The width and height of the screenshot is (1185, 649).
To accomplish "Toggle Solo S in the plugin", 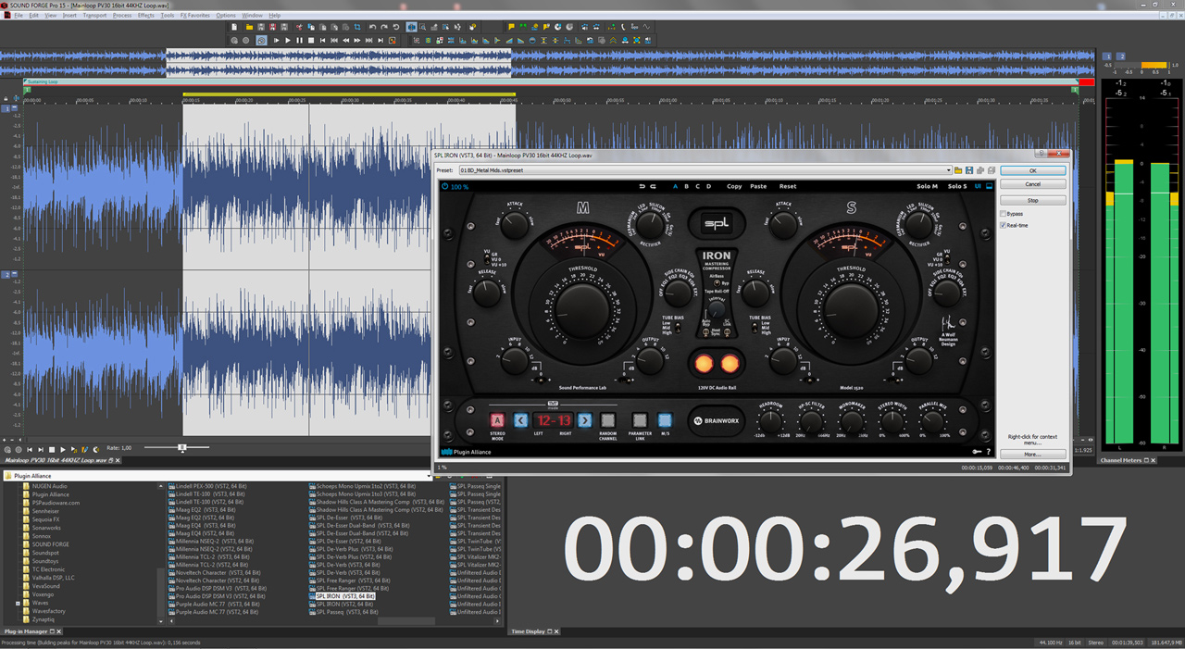I will click(x=957, y=186).
